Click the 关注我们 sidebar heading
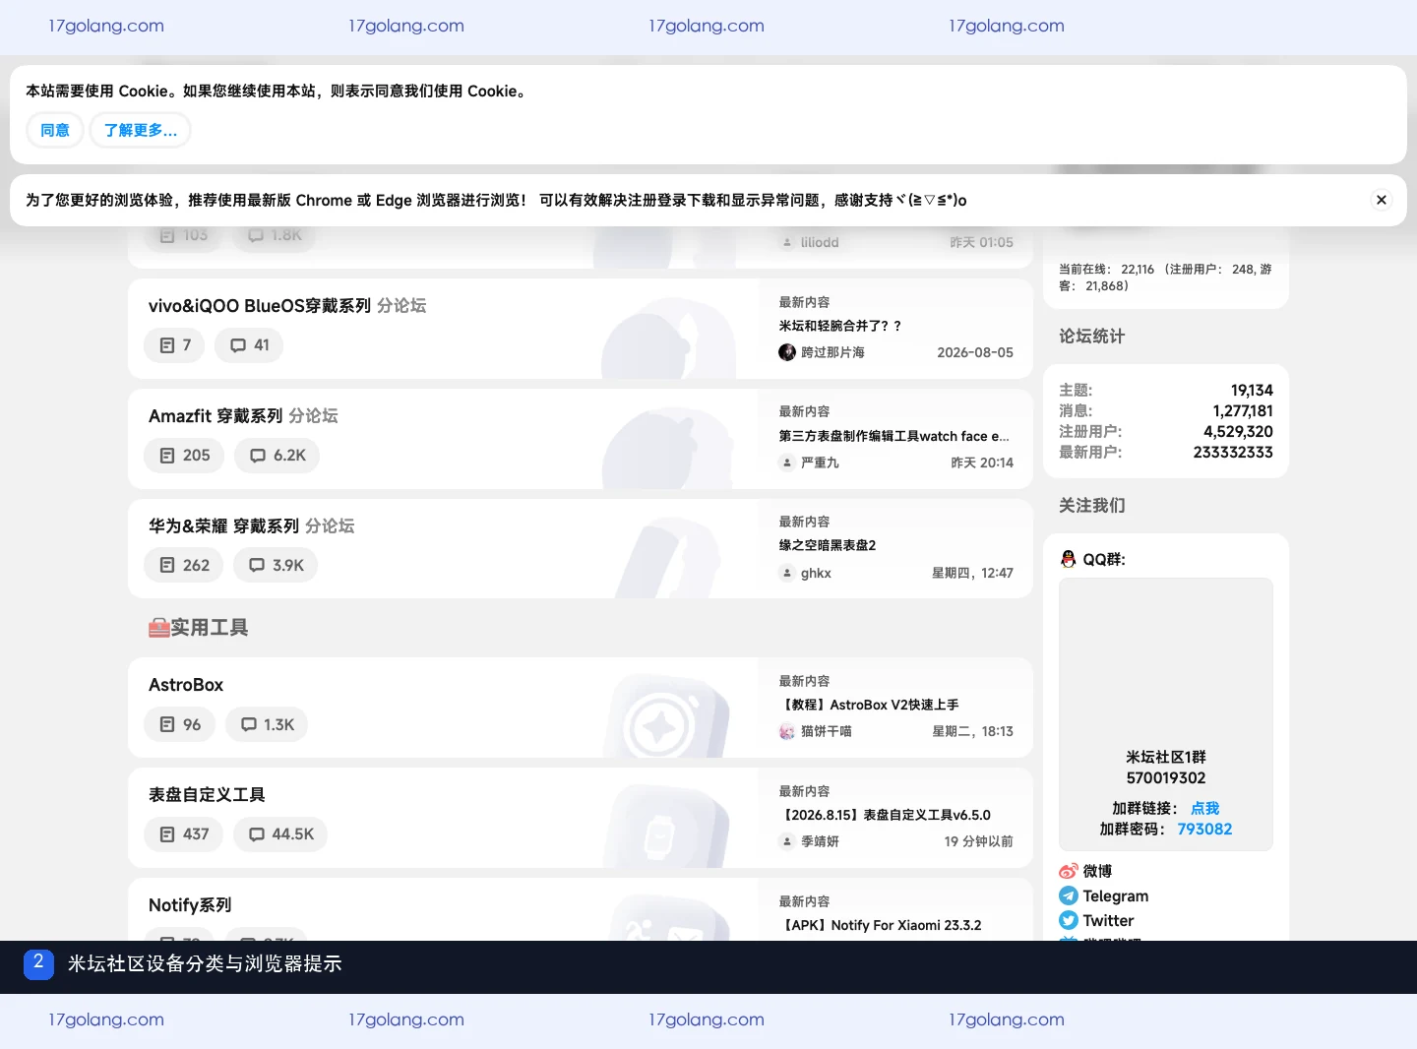Viewport: 1417px width, 1049px height. tap(1091, 505)
